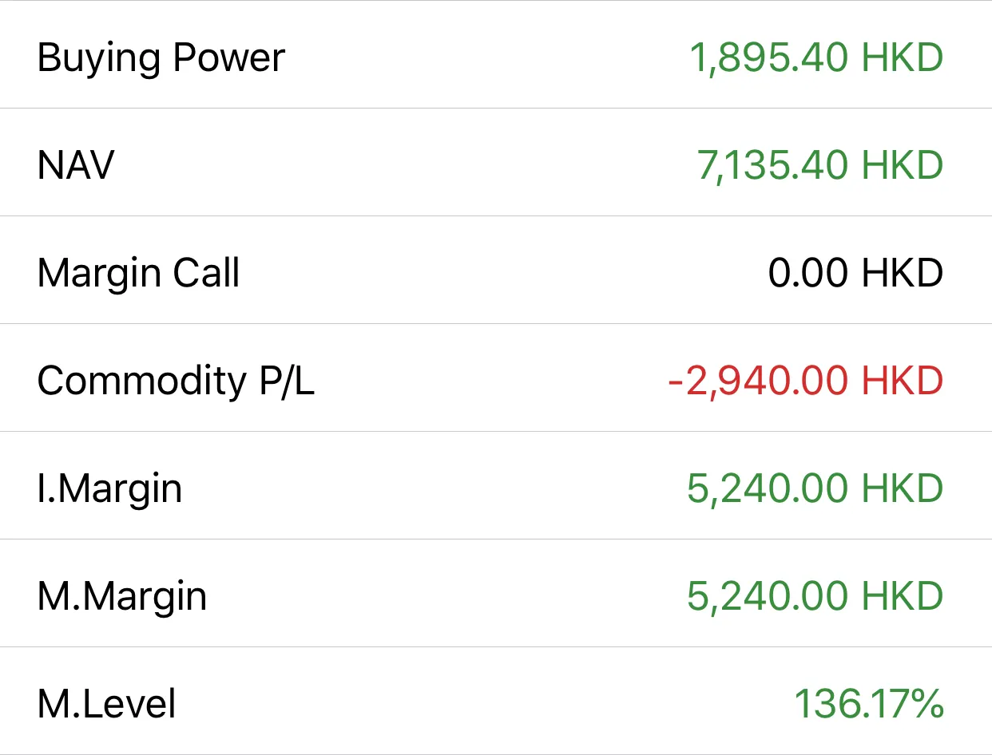Tap the M.Margin 5,240.00 HKD value
Viewport: 992px width, 755px height.
tap(815, 597)
